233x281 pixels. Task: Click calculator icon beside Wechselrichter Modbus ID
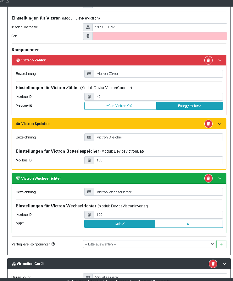89,215
